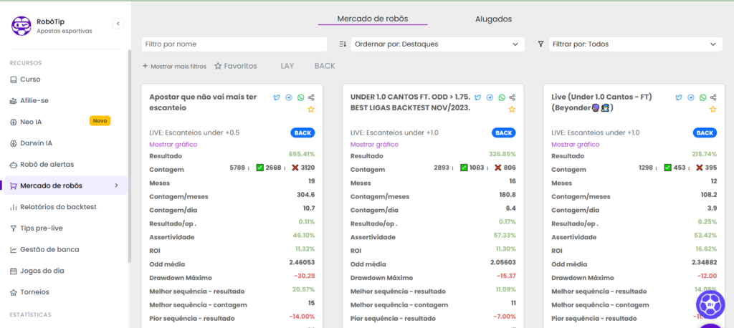Open the Filtrar por: Todos dropdown
The width and height of the screenshot is (734, 328).
(634, 44)
